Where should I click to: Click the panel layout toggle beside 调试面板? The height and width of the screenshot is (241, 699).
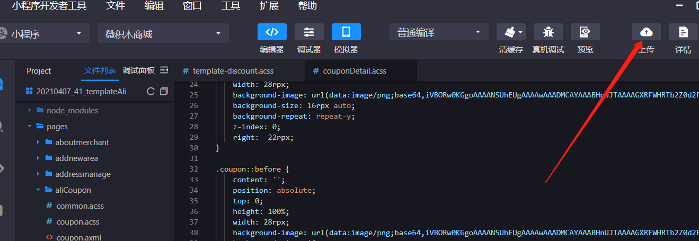pyautogui.click(x=164, y=70)
